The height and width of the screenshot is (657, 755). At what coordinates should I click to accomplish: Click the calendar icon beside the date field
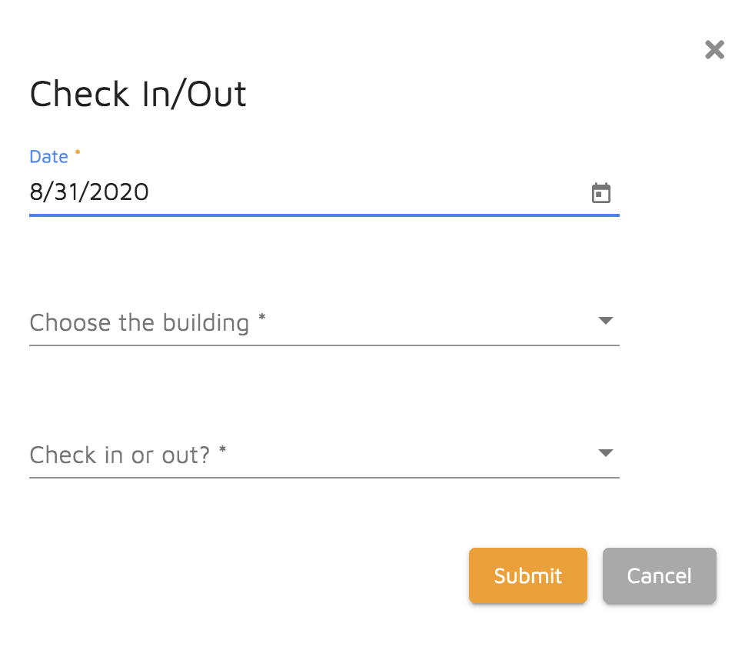(x=600, y=192)
